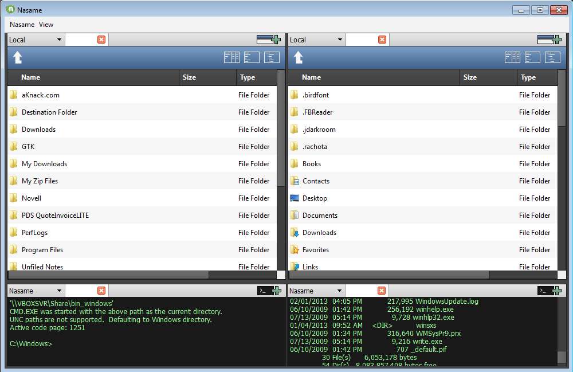
Task: Switch left pane to columns view icon
Action: pyautogui.click(x=231, y=57)
